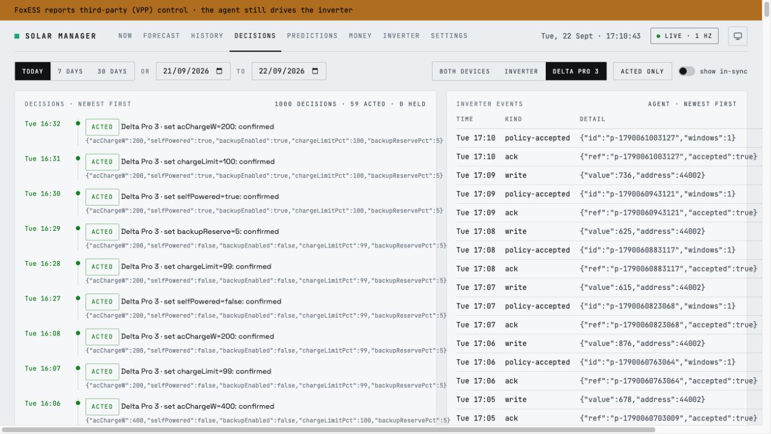This screenshot has height=434, width=771.
Task: Click the ACTED badge on the Tue 16:07 decision
Action: [102, 372]
